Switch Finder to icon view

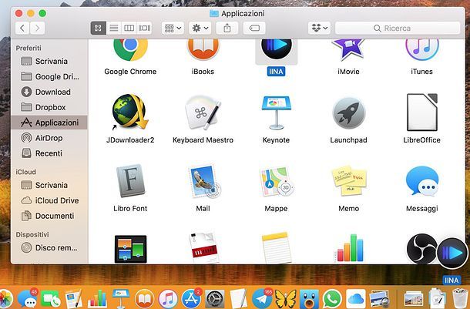click(x=99, y=29)
